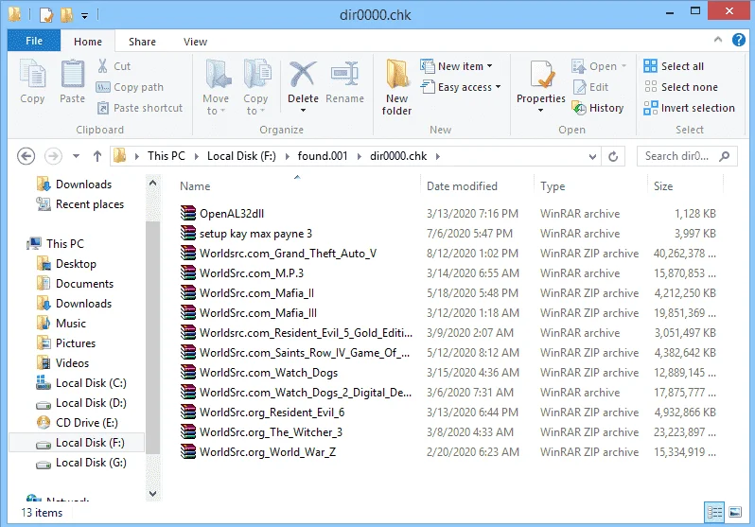Open Local Disk (C:) in navigation pane
The height and width of the screenshot is (527, 755).
coord(81,383)
